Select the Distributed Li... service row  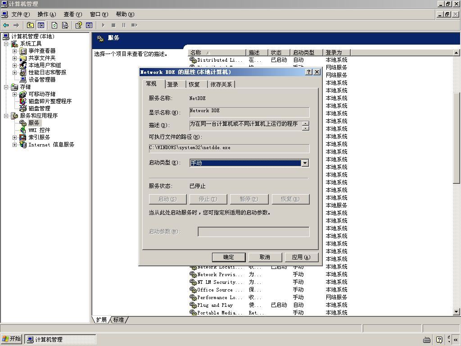[x=268, y=60]
